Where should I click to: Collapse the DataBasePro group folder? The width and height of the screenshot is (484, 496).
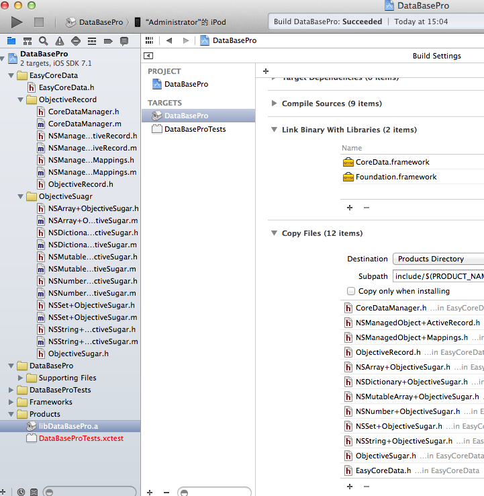tap(11, 366)
